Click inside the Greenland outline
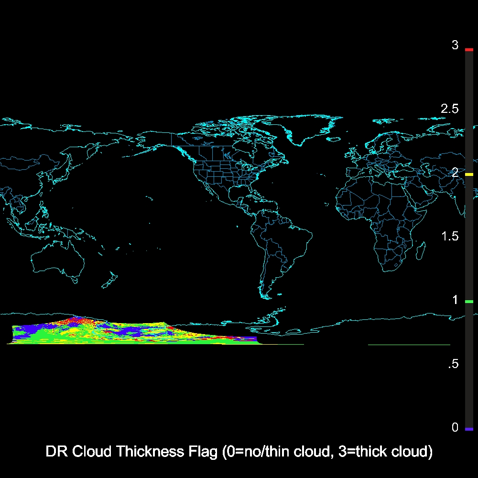478x478 pixels. 306,129
